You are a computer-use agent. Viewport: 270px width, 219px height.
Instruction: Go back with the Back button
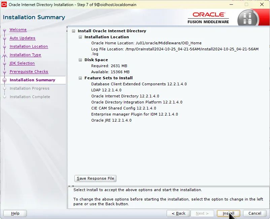pyautogui.click(x=178, y=213)
